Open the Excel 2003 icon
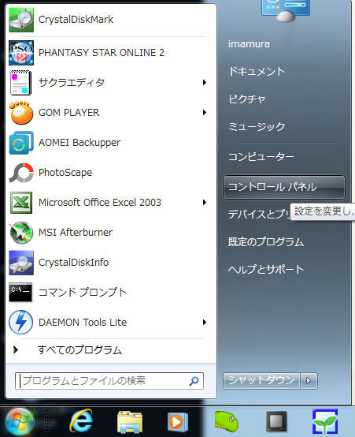This screenshot has height=437, width=355. (21, 203)
